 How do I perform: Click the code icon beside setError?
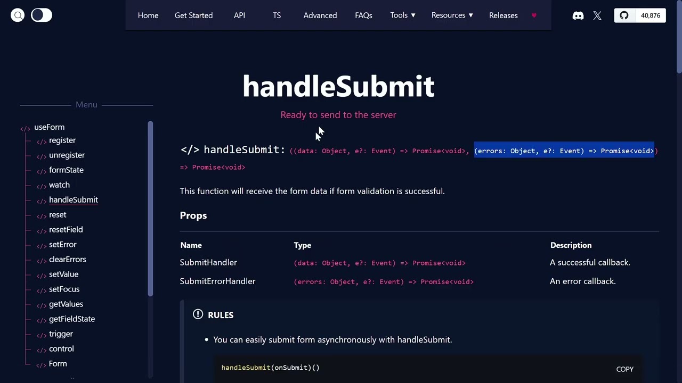(41, 246)
